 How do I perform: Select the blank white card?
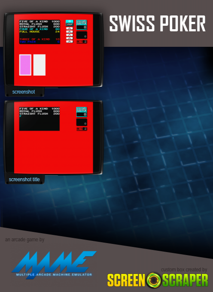pos(39,65)
